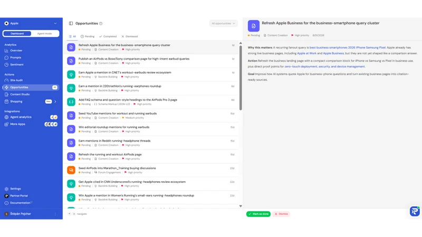Image resolution: width=422 pixels, height=237 pixels.
Task: Expand the Shopping menu chevron
Action: (55, 102)
